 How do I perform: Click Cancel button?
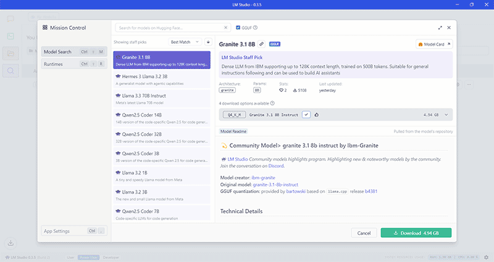tap(364, 233)
